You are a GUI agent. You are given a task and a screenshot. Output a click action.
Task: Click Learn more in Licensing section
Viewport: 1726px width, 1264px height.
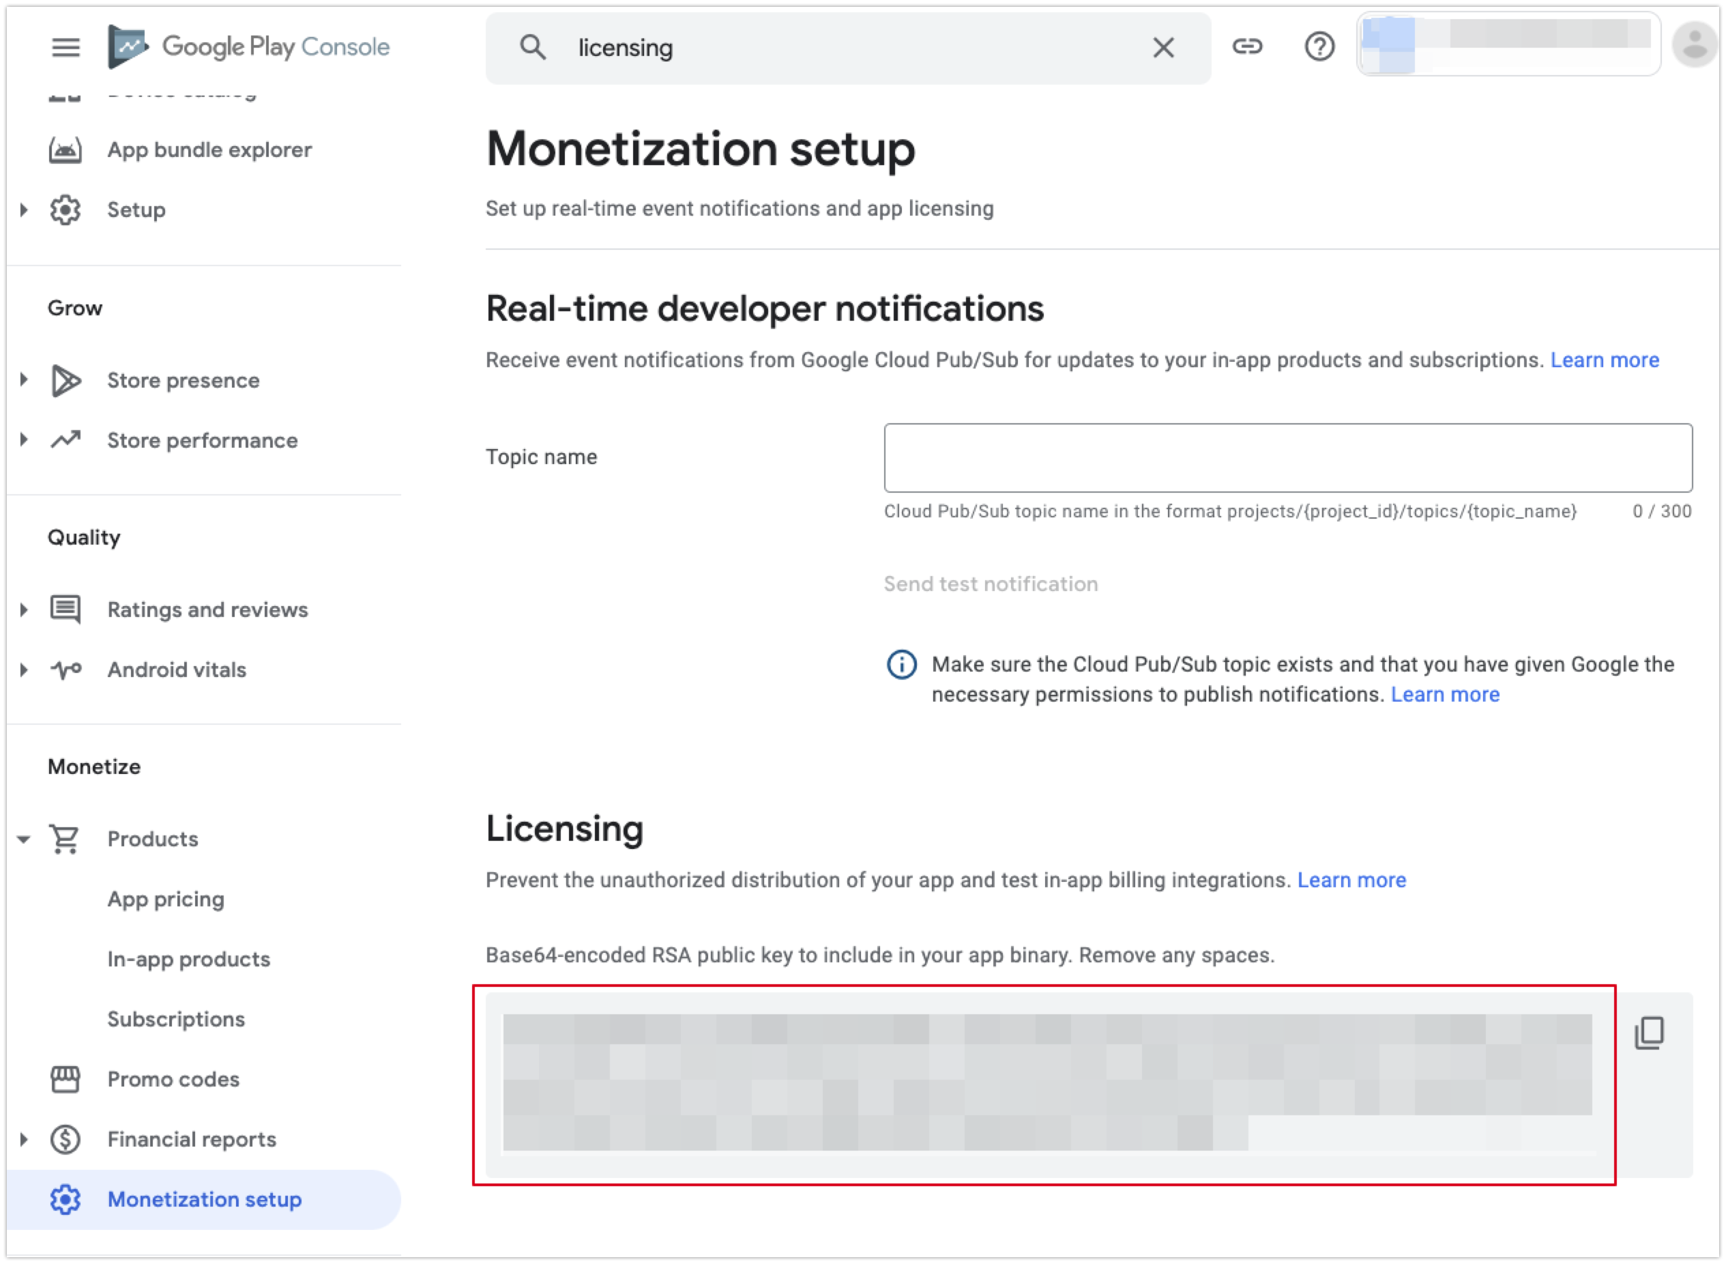(x=1351, y=880)
